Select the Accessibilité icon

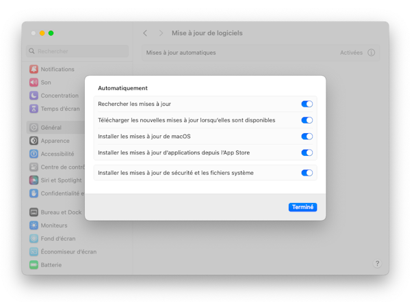click(34, 154)
